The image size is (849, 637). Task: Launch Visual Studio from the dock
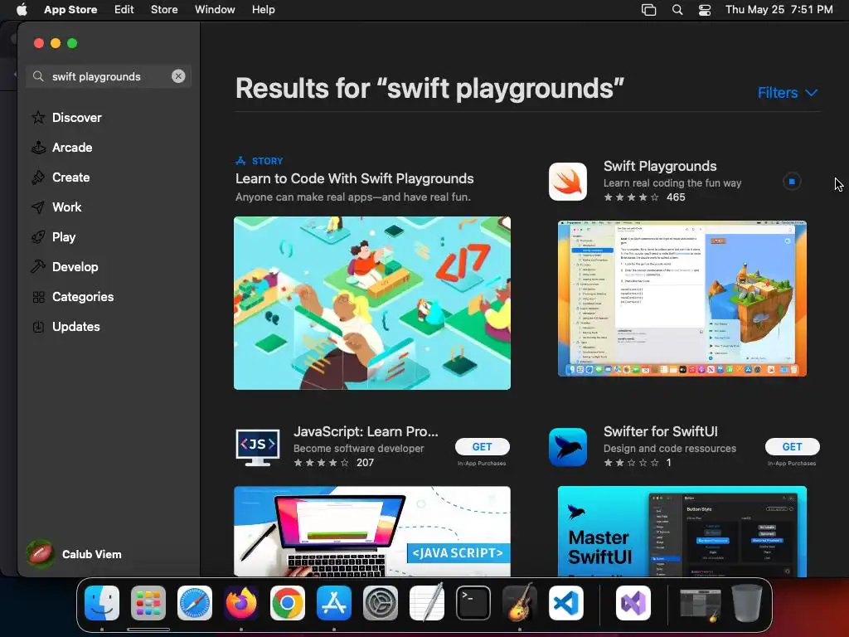(x=633, y=603)
